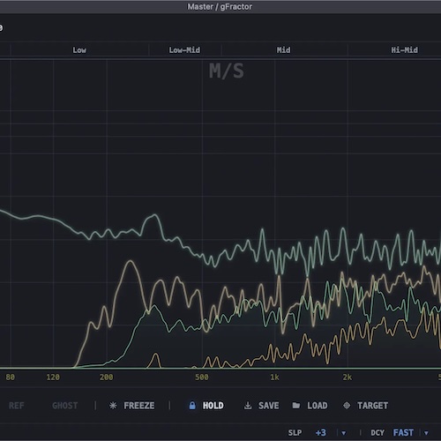The image size is (441, 441).
Task: Toggle peak HOLD mode
Action: [213, 406]
